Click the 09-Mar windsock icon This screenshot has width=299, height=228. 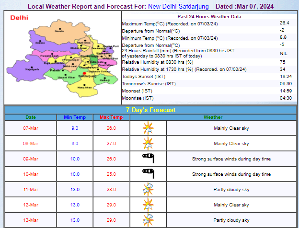(x=148, y=159)
